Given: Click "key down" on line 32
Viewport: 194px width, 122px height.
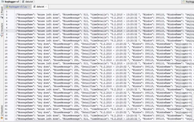Looking at the screenshot, I should 43,112.
